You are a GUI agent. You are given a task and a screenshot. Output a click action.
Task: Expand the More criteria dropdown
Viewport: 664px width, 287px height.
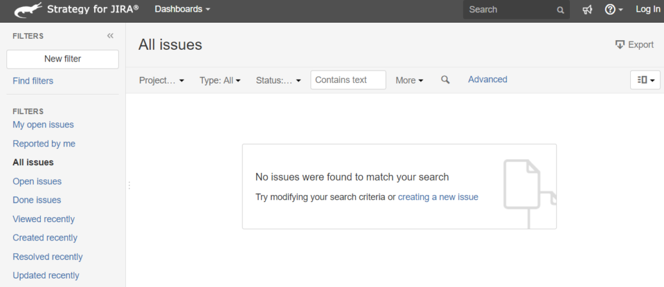click(x=409, y=80)
